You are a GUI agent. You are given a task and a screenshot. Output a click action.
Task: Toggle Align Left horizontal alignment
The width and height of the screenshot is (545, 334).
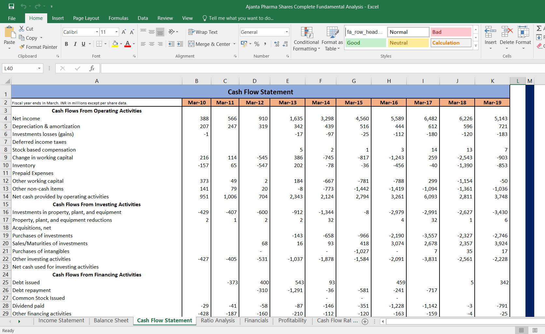(143, 44)
